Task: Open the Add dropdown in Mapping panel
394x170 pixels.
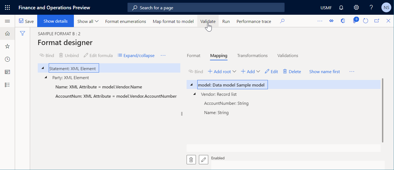Action: point(250,71)
